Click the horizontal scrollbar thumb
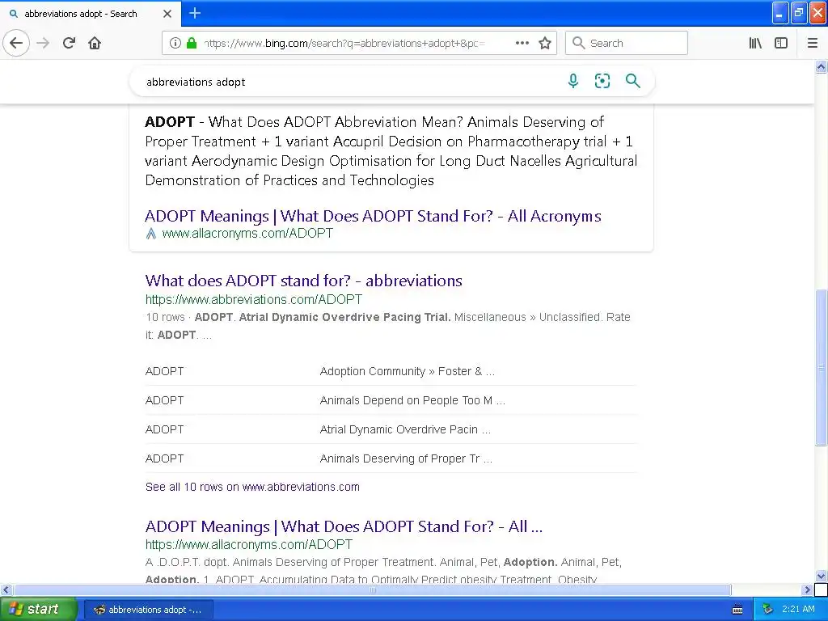The width and height of the screenshot is (828, 621). [372, 589]
